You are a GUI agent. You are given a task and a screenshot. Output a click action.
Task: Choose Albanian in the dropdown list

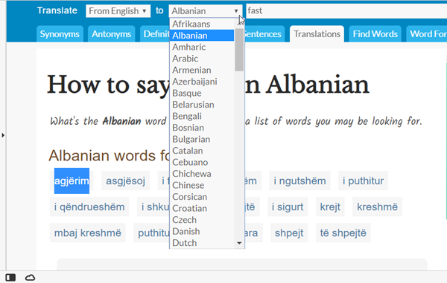click(202, 36)
